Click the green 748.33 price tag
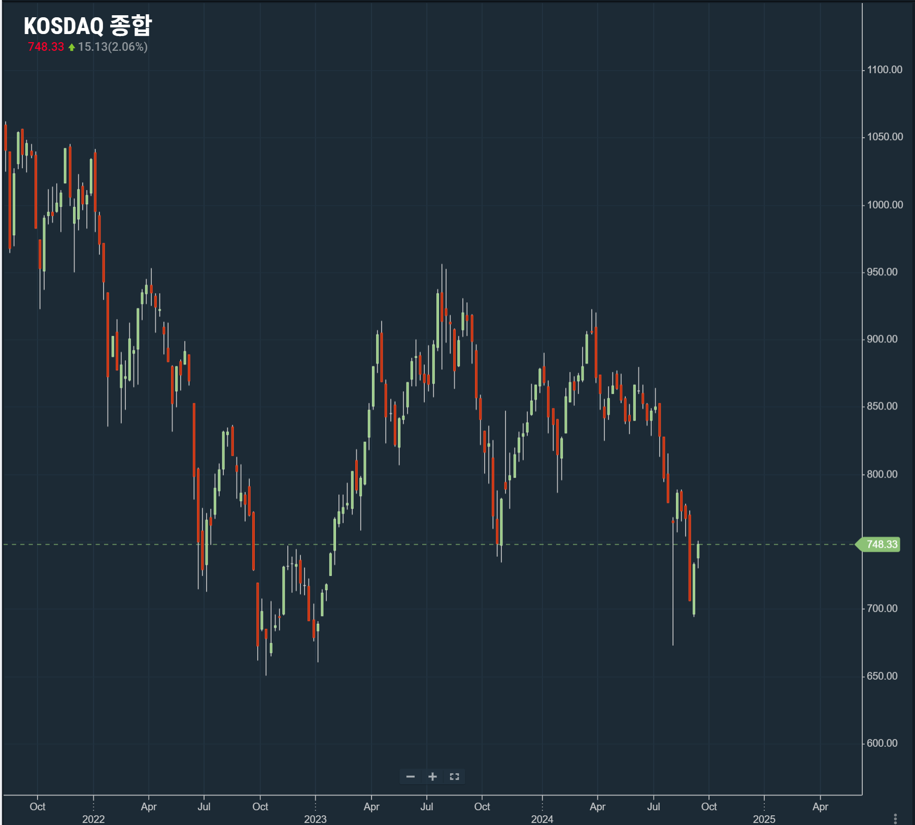 click(882, 545)
